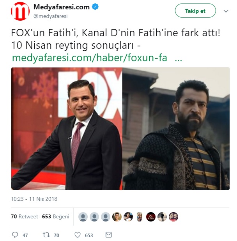Click the third grey default liker avatar

tap(106, 217)
